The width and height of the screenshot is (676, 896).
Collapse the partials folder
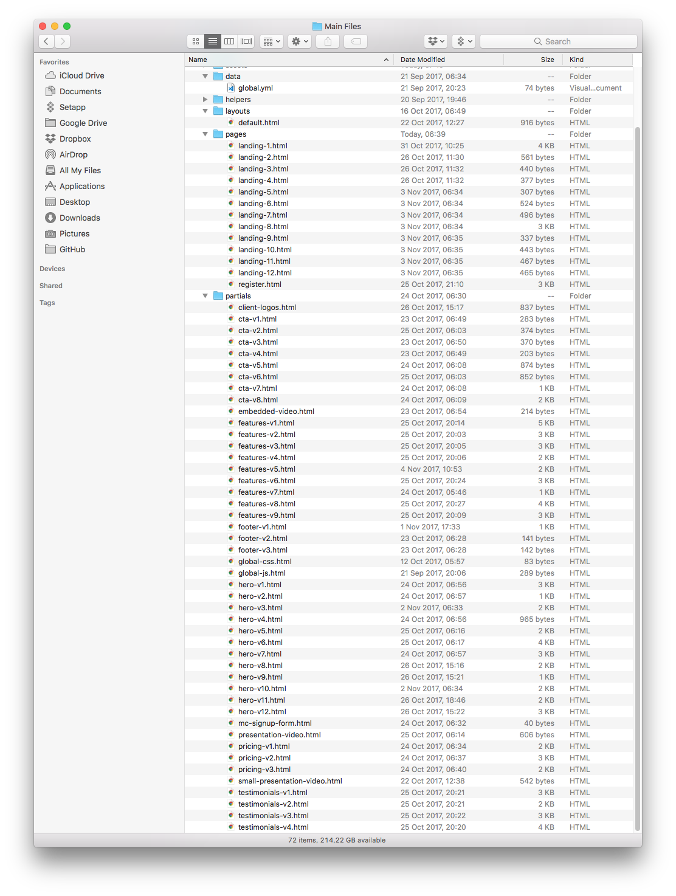[x=205, y=296]
